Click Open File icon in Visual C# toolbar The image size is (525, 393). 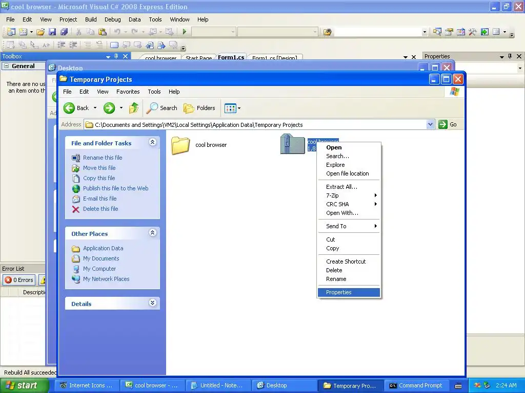[x=41, y=32]
